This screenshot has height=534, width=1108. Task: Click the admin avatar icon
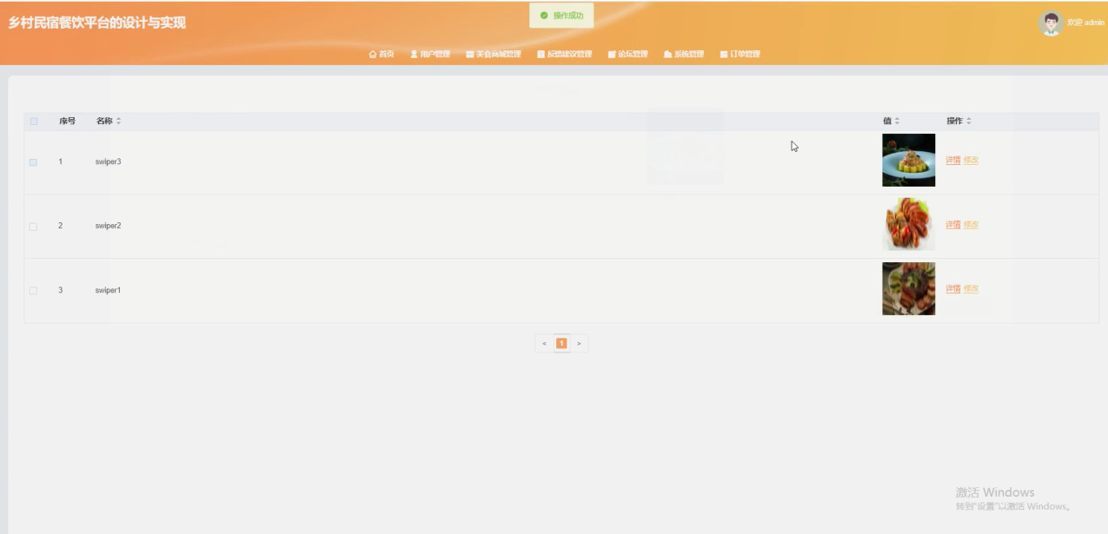pyautogui.click(x=1051, y=23)
